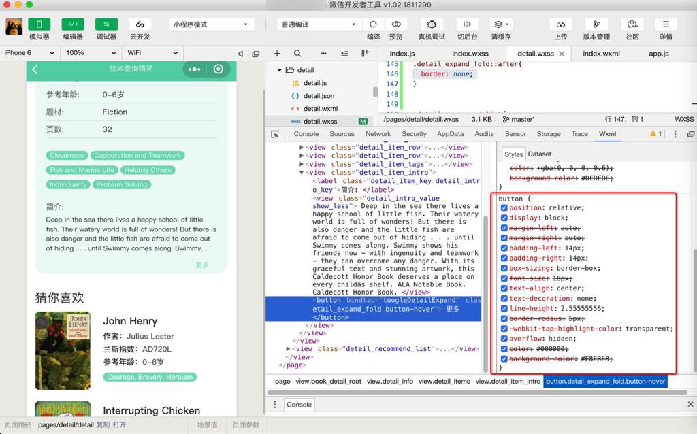Screen dimensions: 697x434
Task: Detach the simulator into a separate window
Action: (256, 54)
